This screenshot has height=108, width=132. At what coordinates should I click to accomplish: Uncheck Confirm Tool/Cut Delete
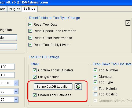coord(35,70)
